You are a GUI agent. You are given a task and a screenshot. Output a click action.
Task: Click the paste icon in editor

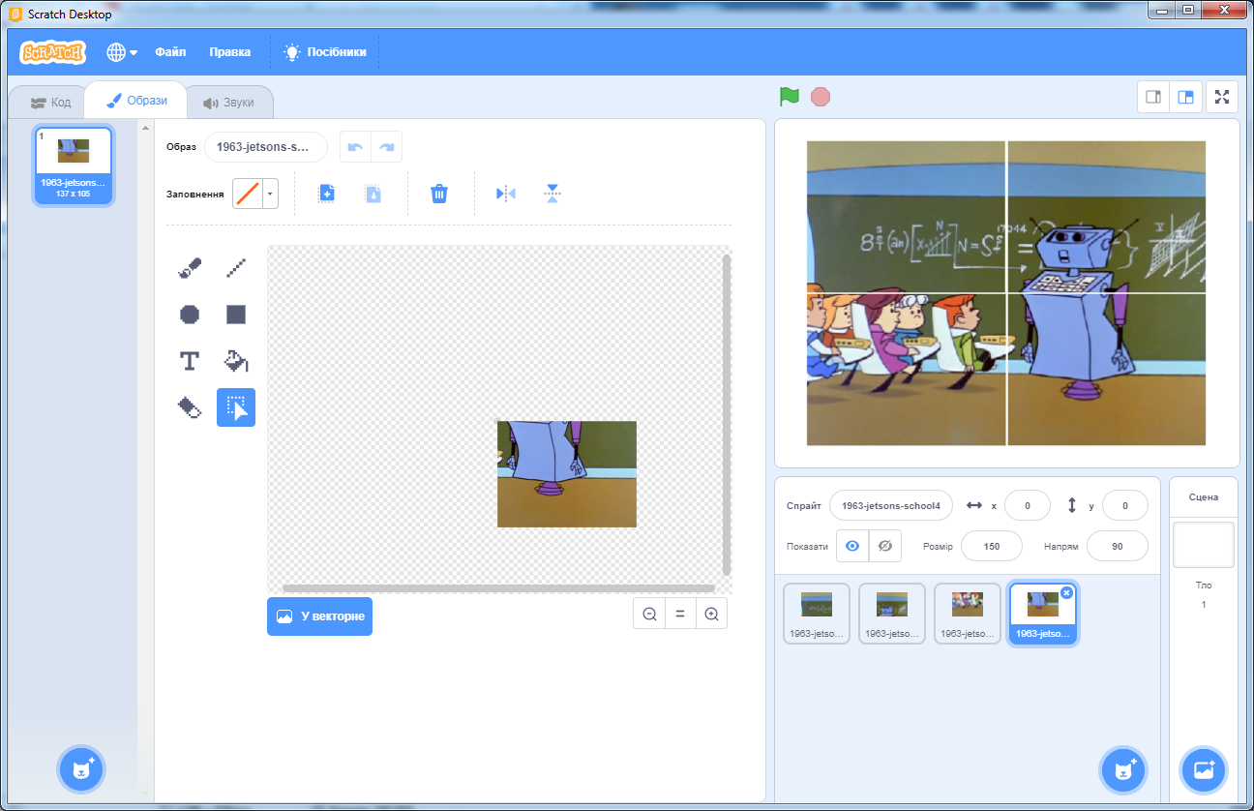click(373, 194)
